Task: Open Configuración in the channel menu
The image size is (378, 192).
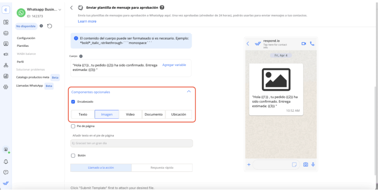Action: (x=26, y=38)
